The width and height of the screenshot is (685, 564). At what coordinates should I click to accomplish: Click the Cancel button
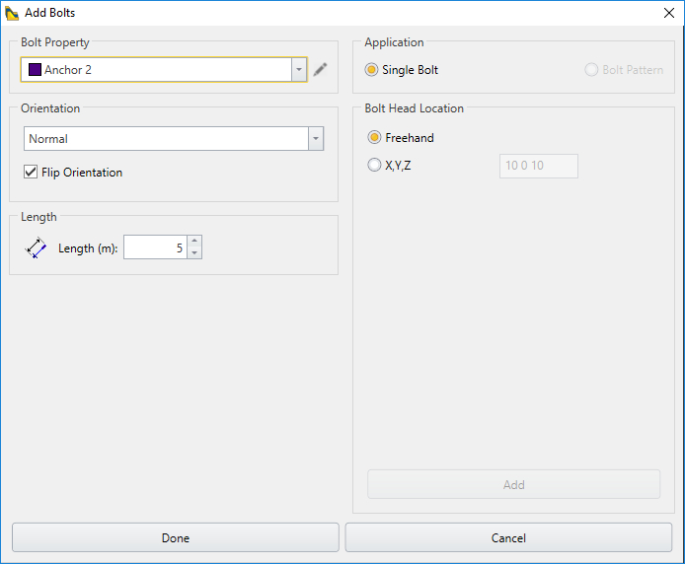click(x=508, y=537)
